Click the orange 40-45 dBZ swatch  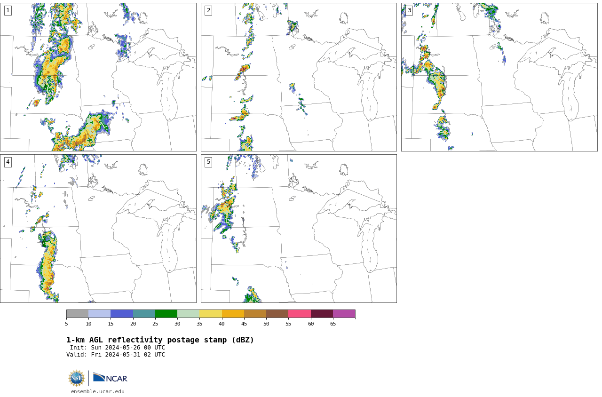pos(233,314)
